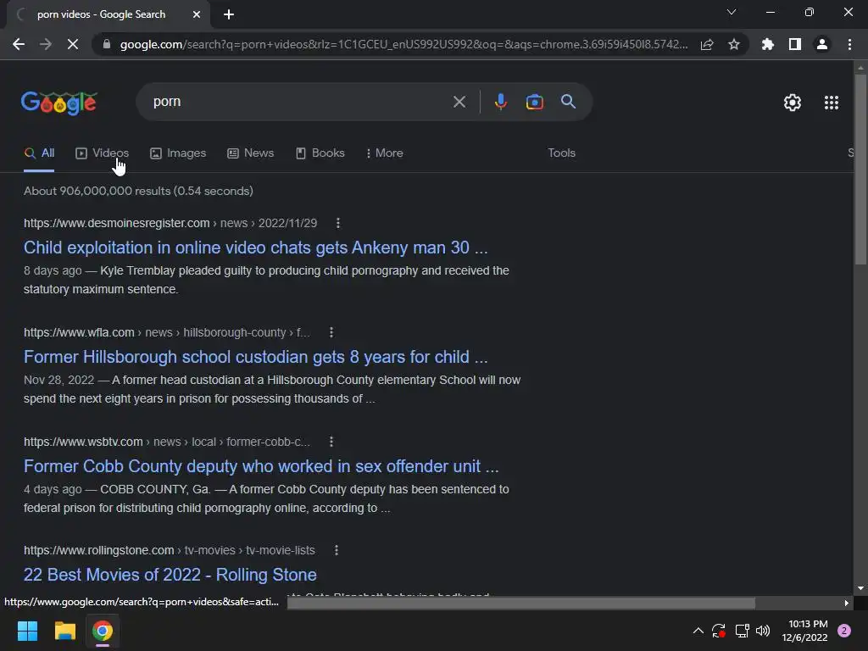
Task: Toggle the Chrome side panel
Action: pos(795,44)
